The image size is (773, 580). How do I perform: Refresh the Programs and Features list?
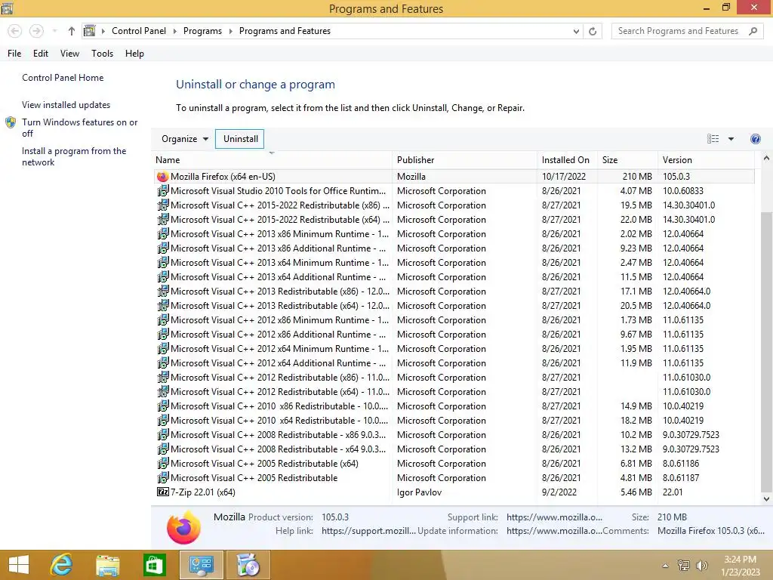(x=593, y=31)
